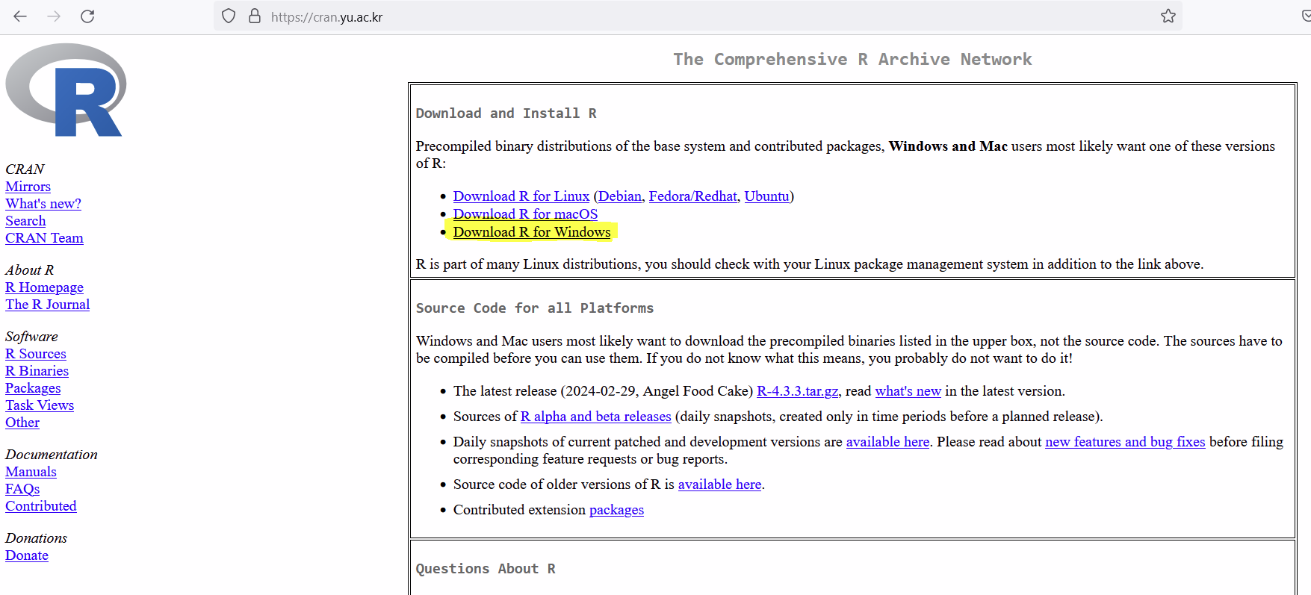Click the browser back arrow
The image size is (1311, 595).
click(x=20, y=16)
